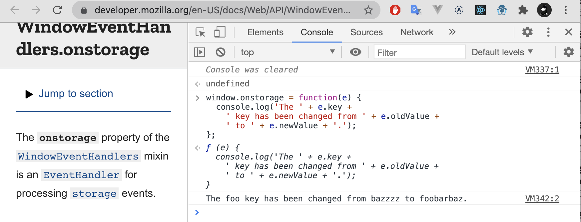Open the spy-hat extension icon
This screenshot has width=581, height=222.
(x=502, y=10)
